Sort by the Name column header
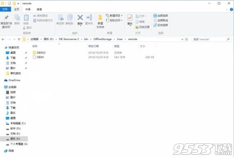 coord(35,46)
